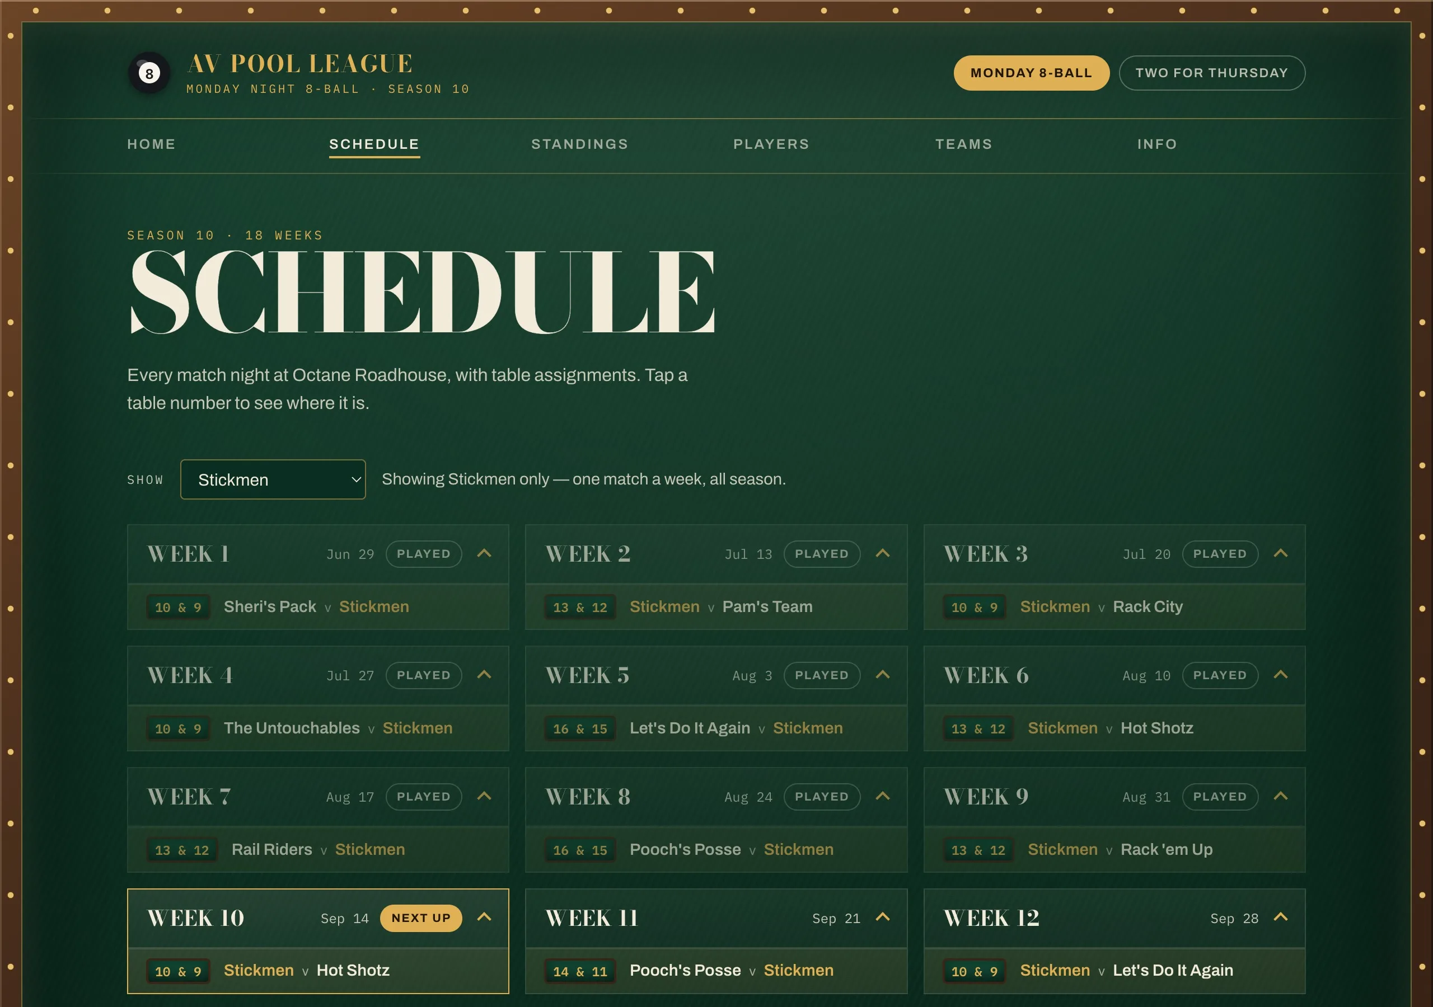Collapse the Week 12 card chevron
This screenshot has height=1007, width=1433.
coord(1281,917)
